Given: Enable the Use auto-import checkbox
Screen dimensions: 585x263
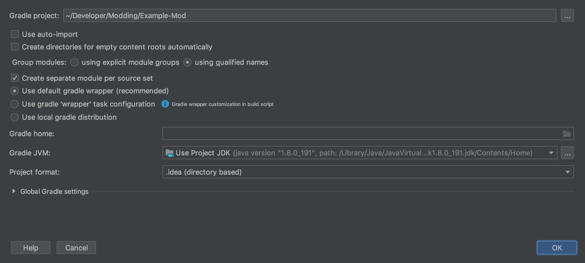Looking at the screenshot, I should coord(15,34).
